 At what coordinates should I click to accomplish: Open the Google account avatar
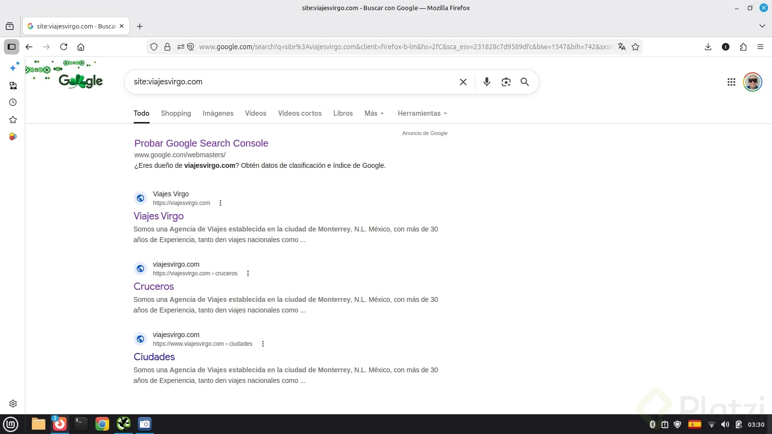753,82
